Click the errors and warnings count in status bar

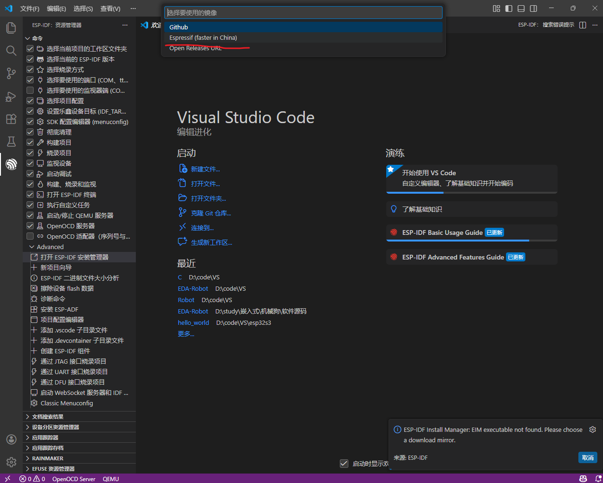[x=32, y=479]
